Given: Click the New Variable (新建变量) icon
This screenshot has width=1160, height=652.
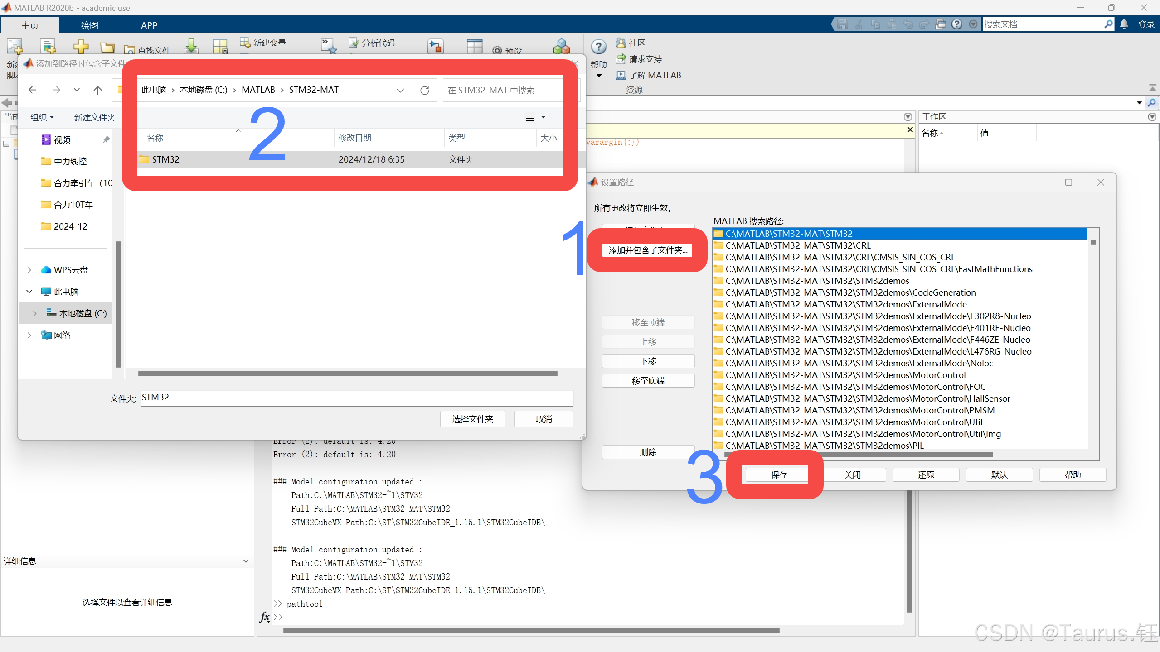Looking at the screenshot, I should click(x=245, y=43).
